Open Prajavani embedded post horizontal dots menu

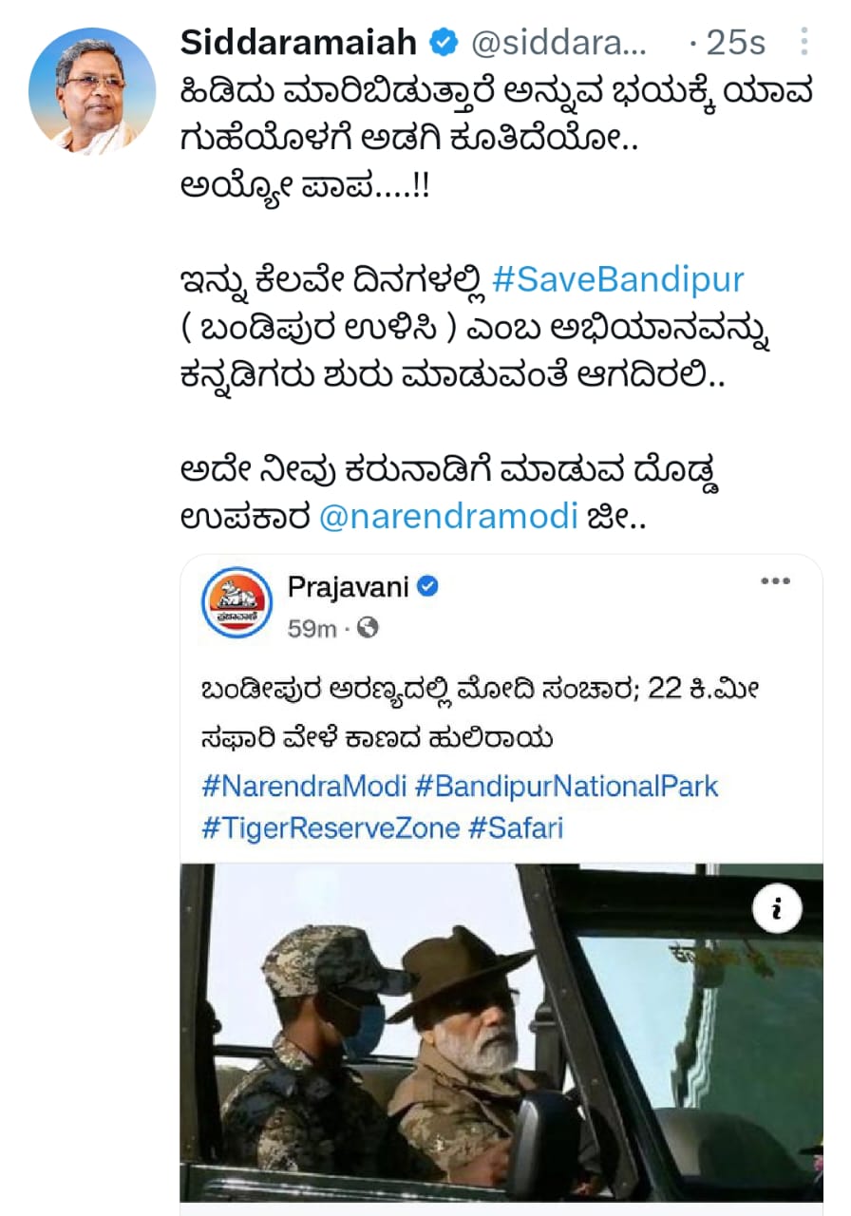776,581
